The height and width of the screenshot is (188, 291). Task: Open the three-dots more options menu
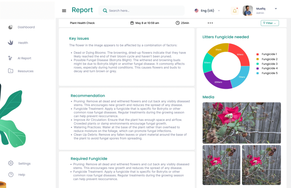click(x=210, y=23)
